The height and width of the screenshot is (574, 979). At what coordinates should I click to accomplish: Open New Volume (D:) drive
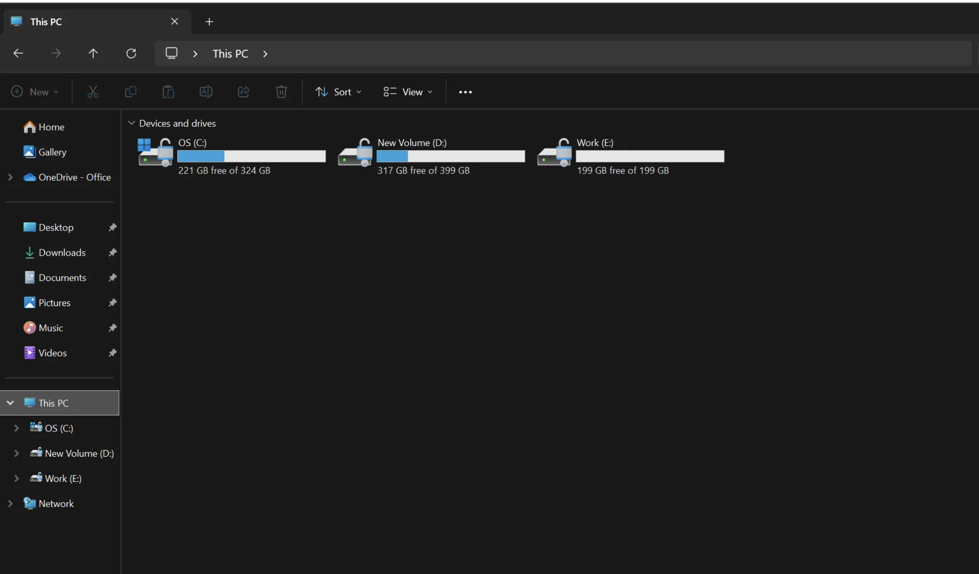411,143
